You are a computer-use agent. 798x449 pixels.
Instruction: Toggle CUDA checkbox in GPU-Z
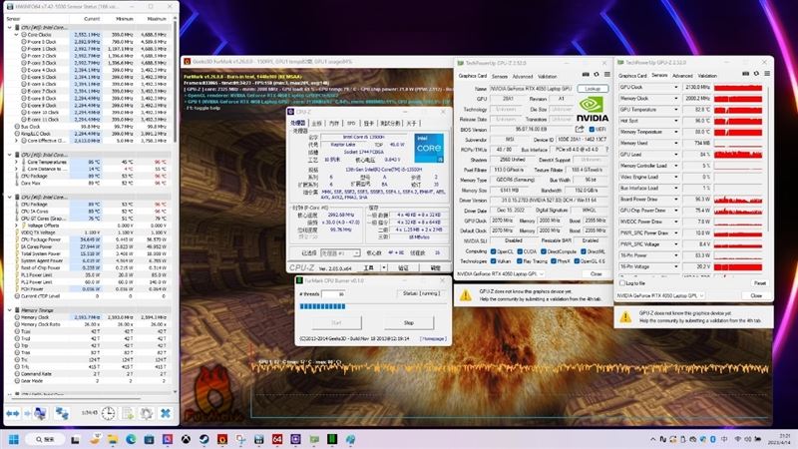[520, 251]
